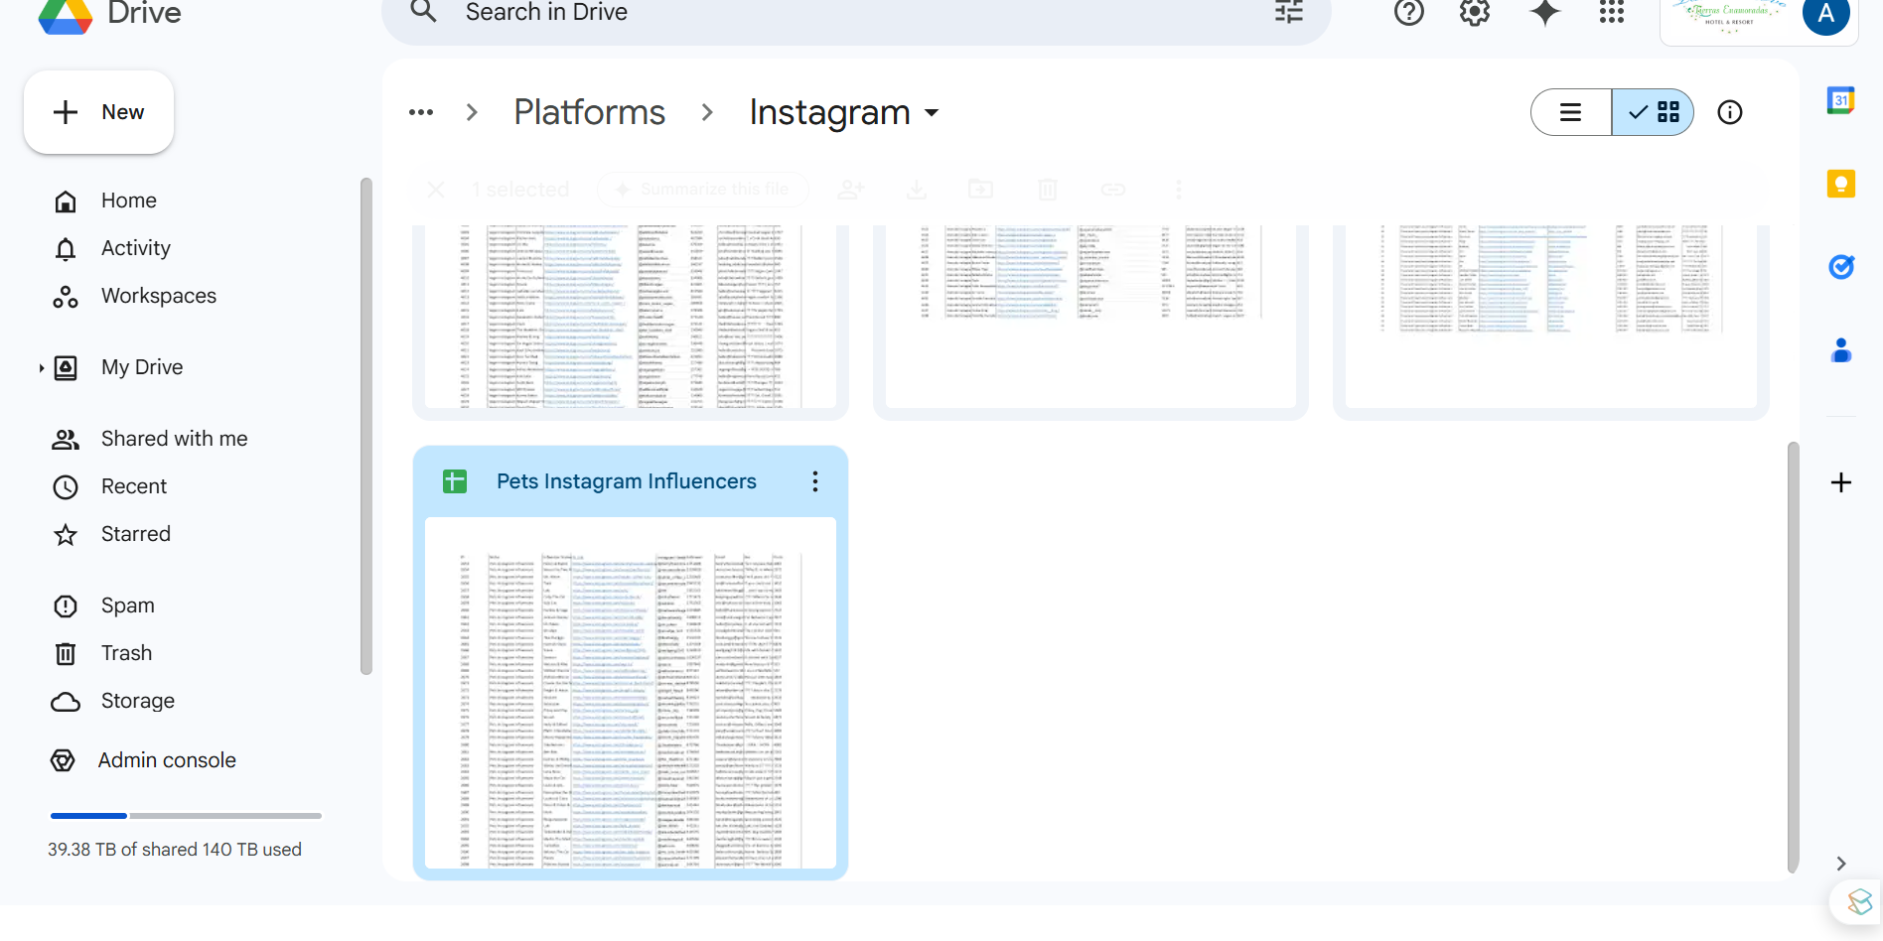Show the details info panel
This screenshot has width=1883, height=941.
pyautogui.click(x=1730, y=112)
